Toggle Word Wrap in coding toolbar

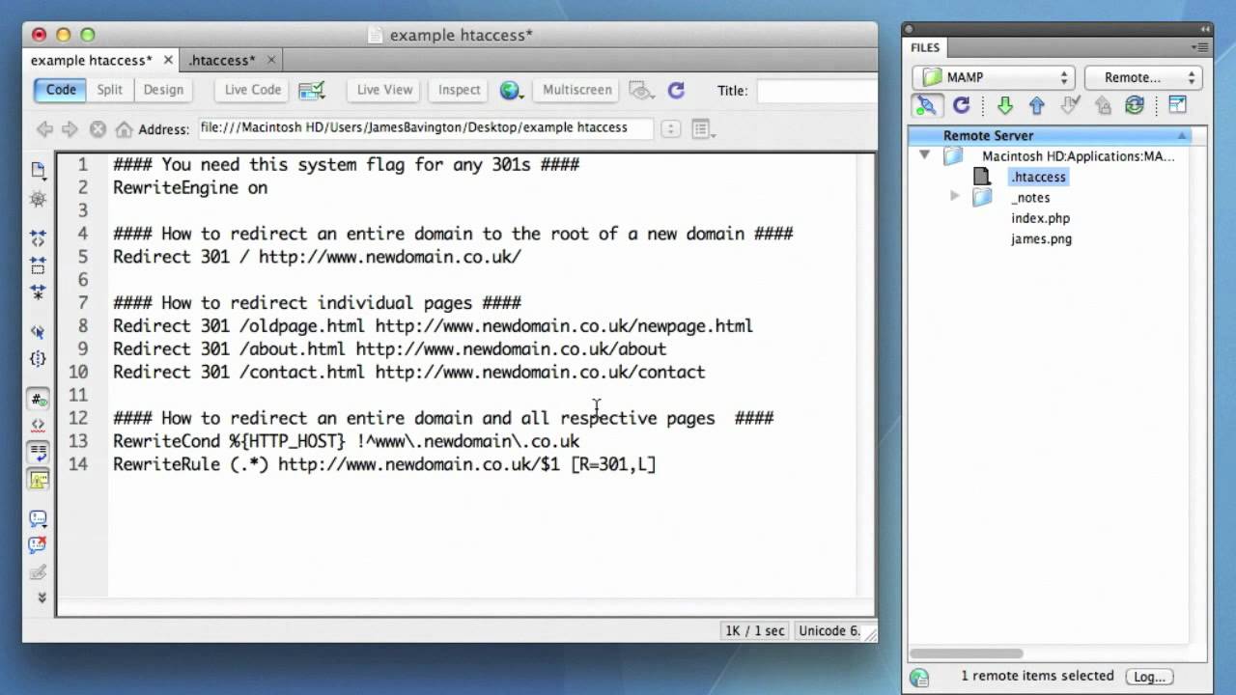point(38,451)
